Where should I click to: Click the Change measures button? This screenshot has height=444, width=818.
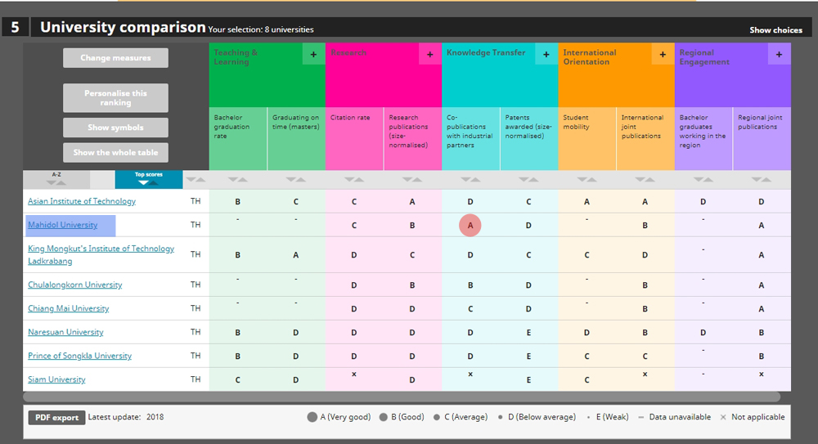coord(115,58)
